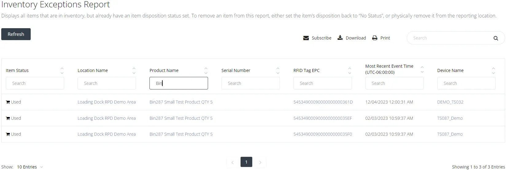
Task: Sort by Most Recent Event Time
Action: pos(422,70)
